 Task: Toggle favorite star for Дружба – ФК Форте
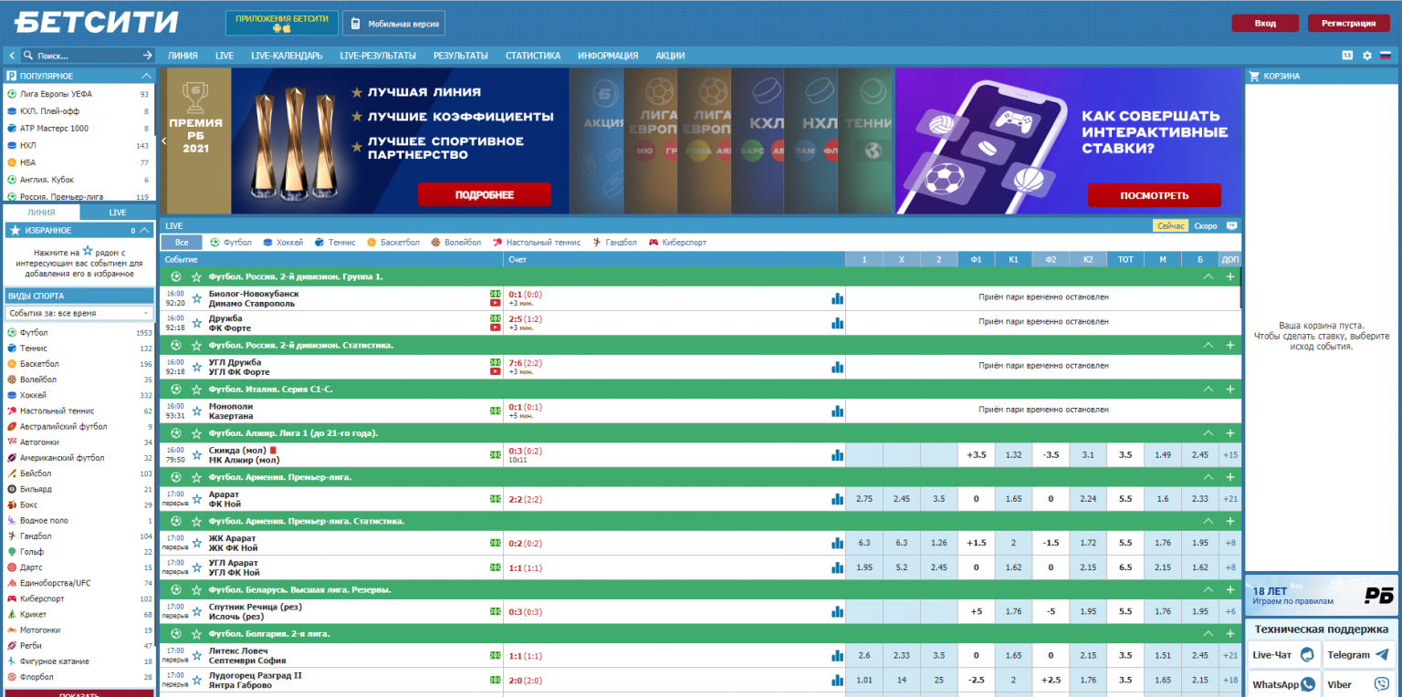pyautogui.click(x=197, y=323)
